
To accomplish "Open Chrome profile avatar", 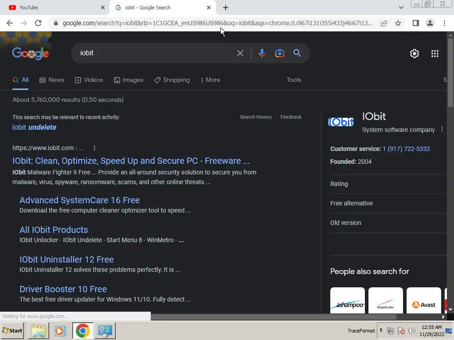I will tap(430, 23).
